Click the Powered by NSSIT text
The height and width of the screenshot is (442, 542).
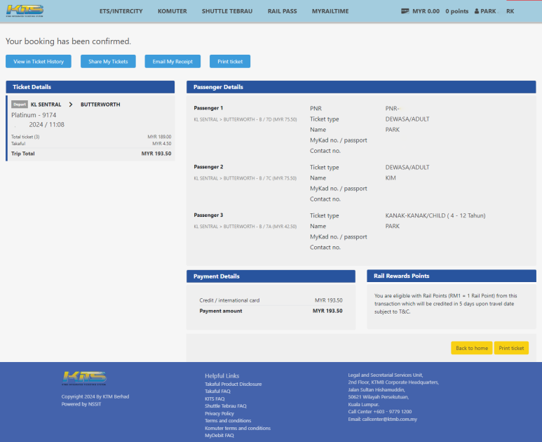click(81, 404)
